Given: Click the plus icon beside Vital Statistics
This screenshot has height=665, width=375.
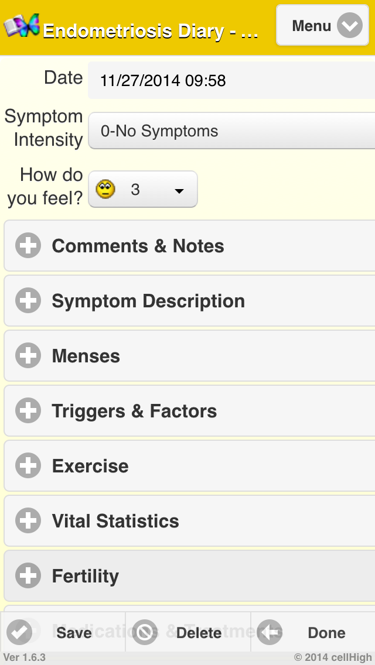Looking at the screenshot, I should (28, 521).
